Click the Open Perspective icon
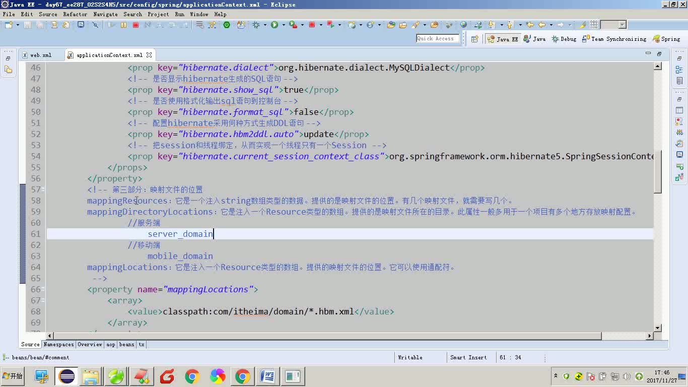This screenshot has height=387, width=688. pos(474,39)
